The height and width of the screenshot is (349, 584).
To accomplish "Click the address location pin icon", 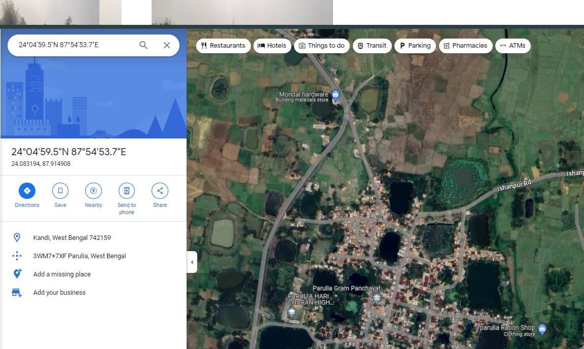I will [17, 237].
